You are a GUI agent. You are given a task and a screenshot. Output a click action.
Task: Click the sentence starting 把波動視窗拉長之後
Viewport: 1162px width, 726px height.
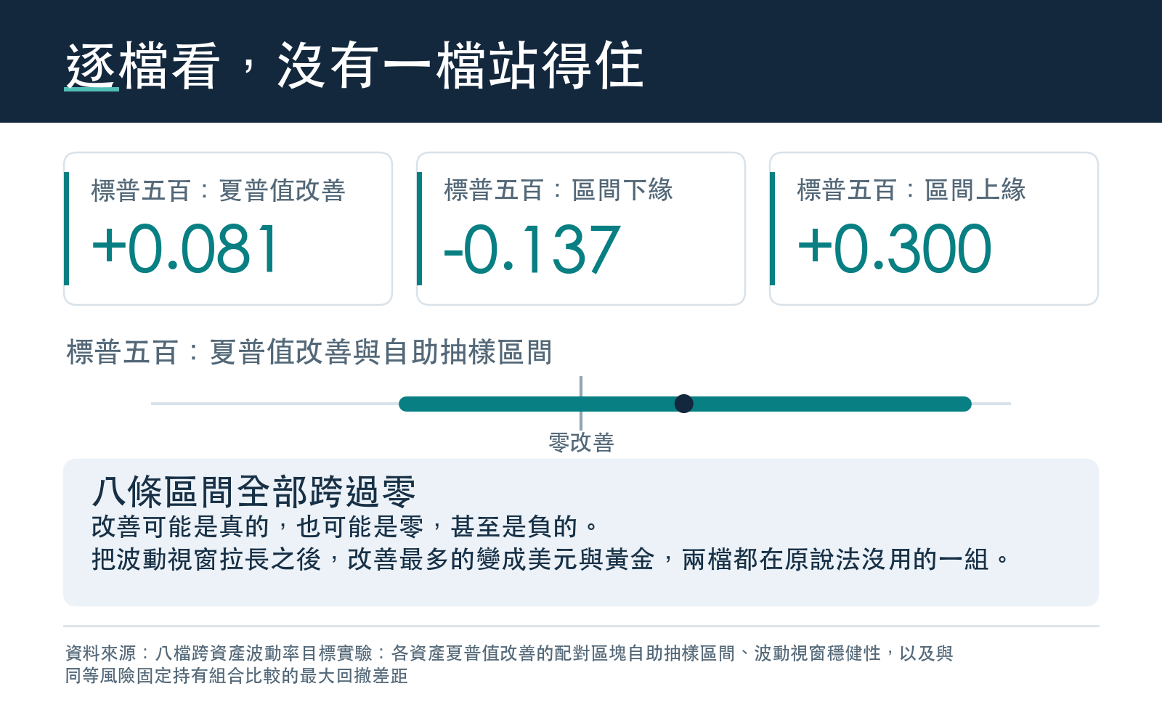pyautogui.click(x=551, y=559)
